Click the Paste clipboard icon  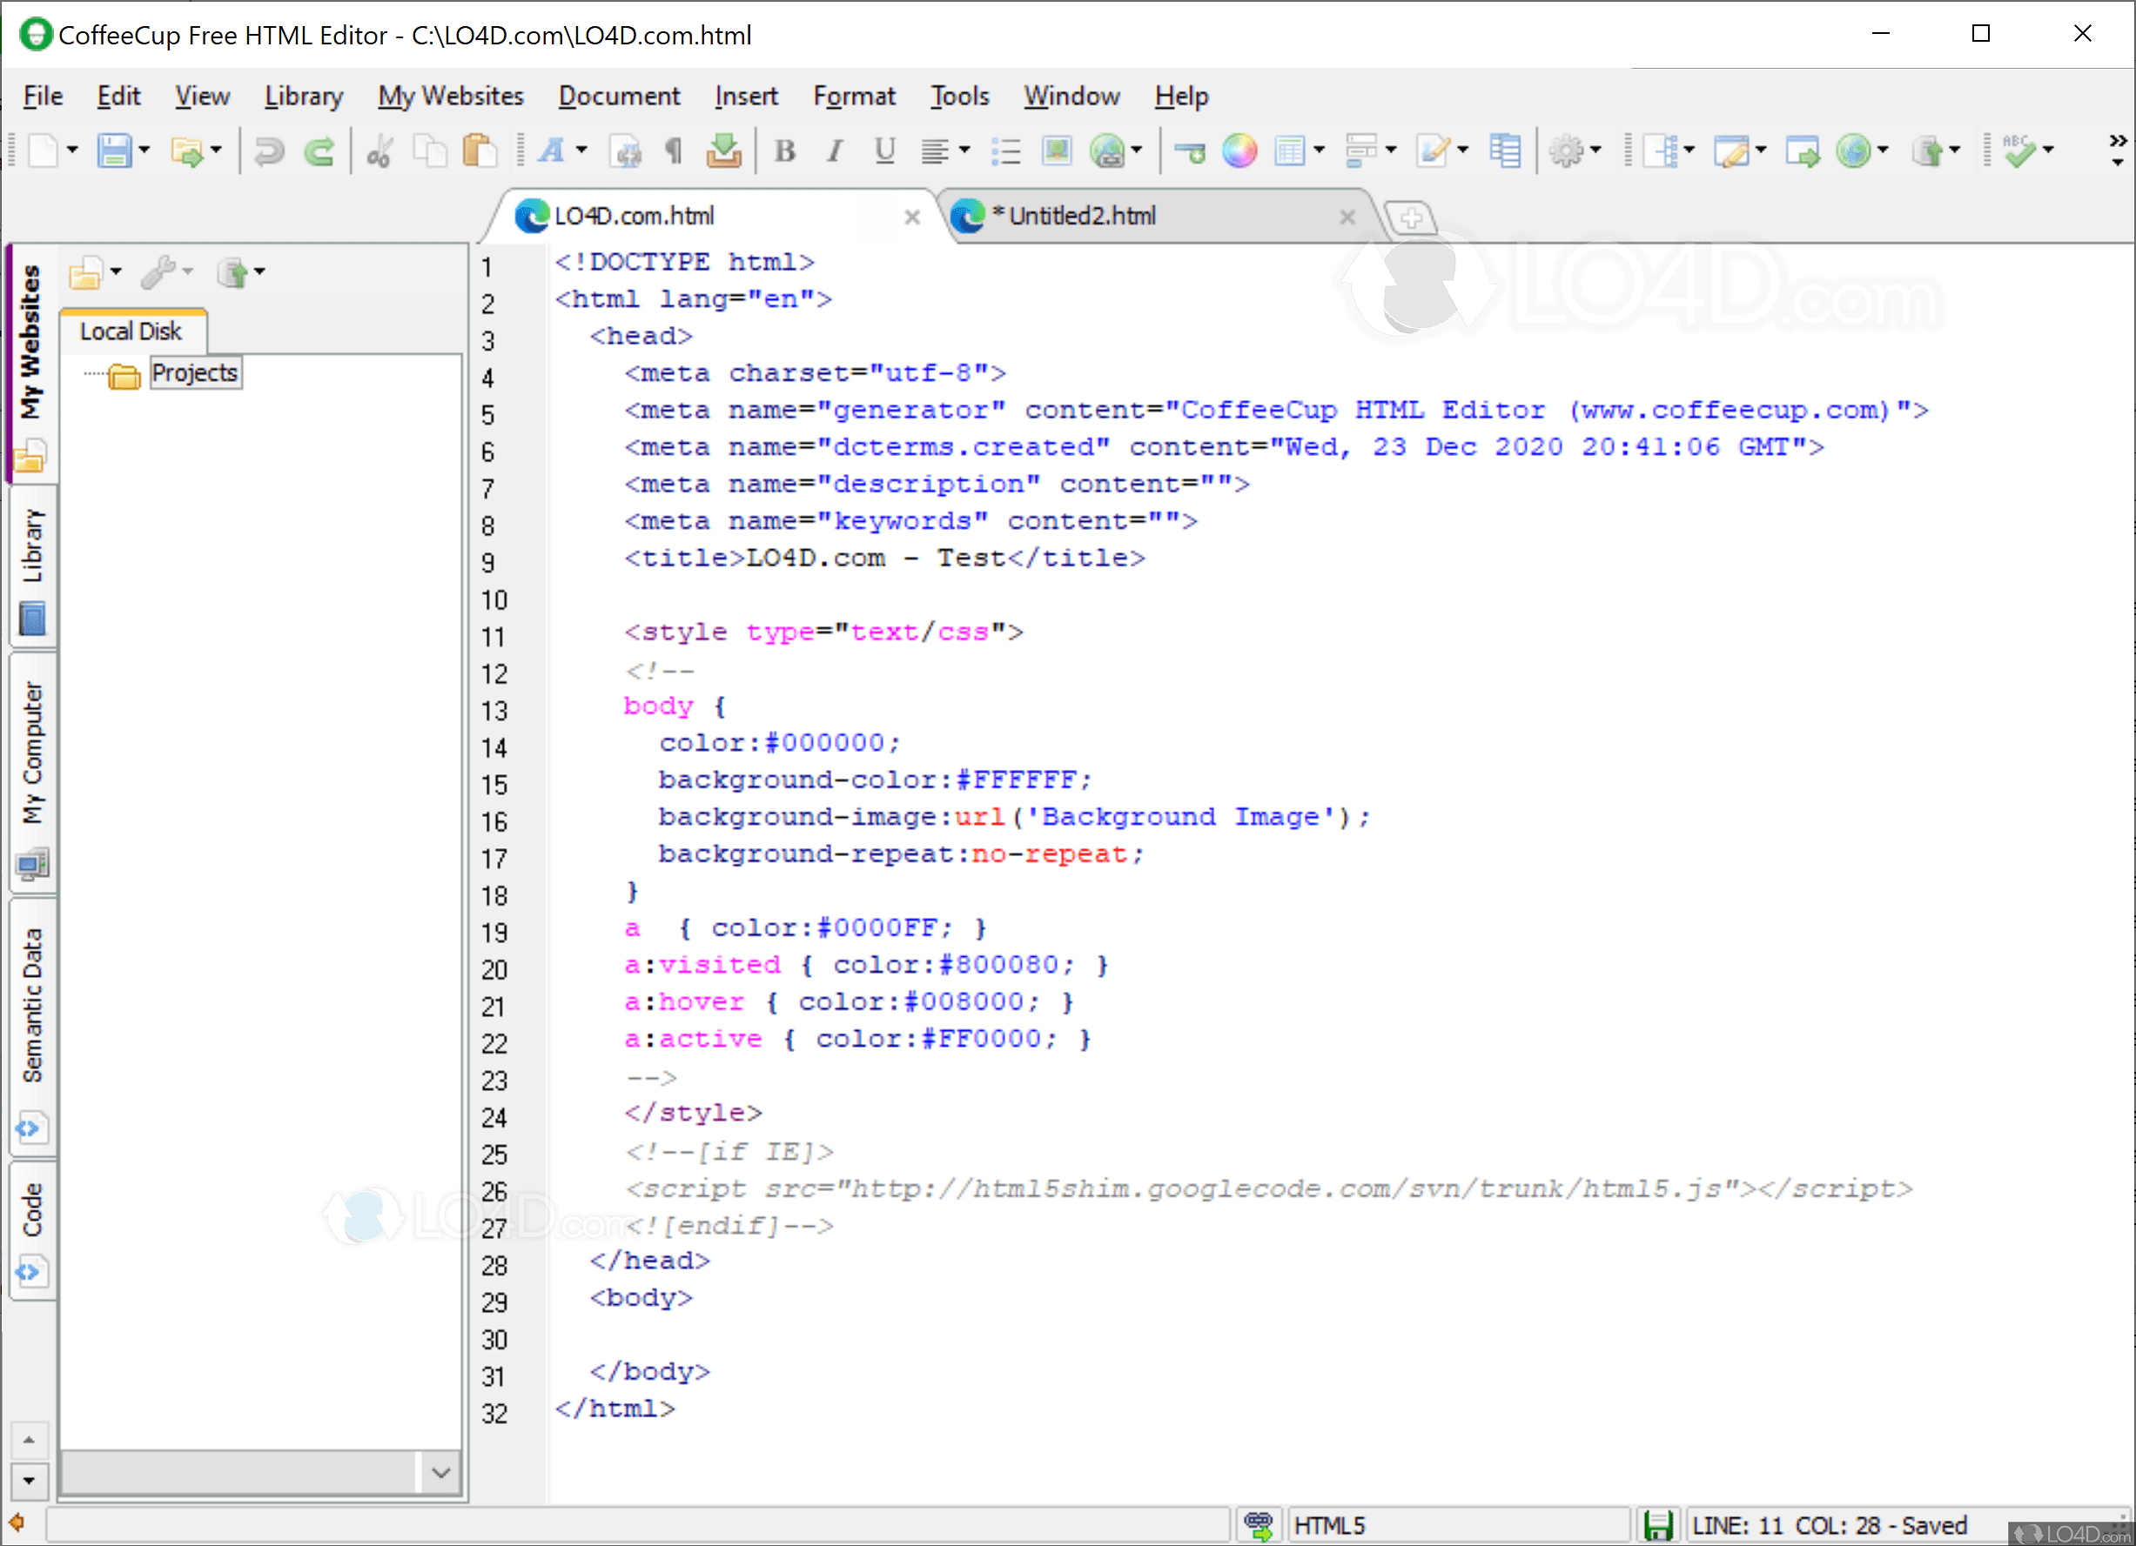tap(480, 151)
